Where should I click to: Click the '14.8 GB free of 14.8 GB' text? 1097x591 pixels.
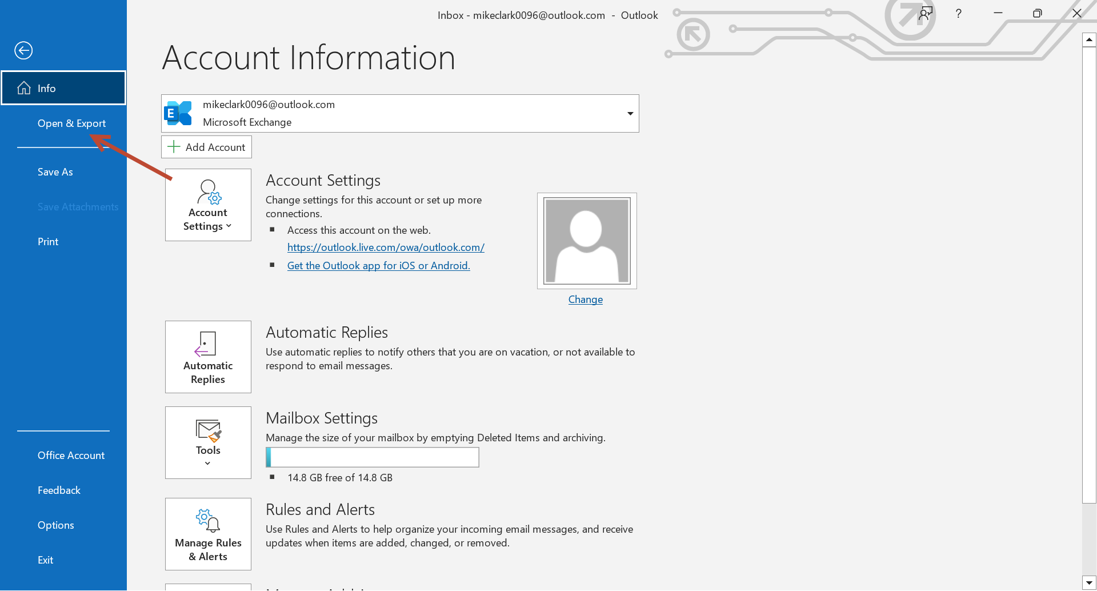pyautogui.click(x=340, y=477)
